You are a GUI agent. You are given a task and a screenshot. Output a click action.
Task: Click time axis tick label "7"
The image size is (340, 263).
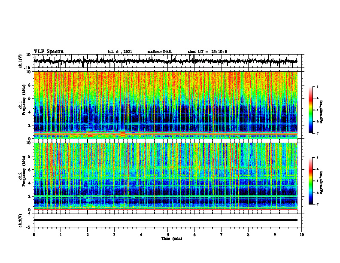tap(222, 235)
